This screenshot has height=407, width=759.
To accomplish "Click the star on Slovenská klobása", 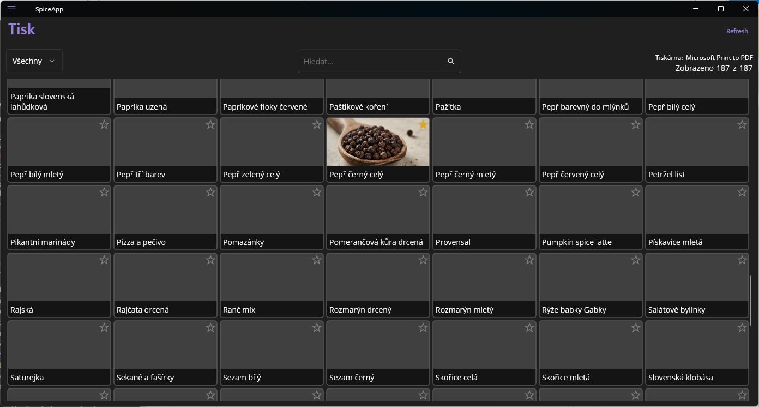I will click(742, 328).
